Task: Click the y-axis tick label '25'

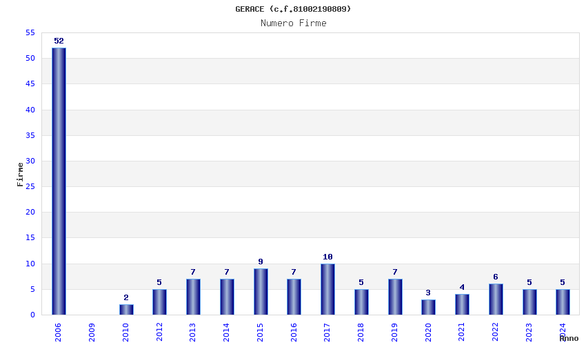Action: (30, 186)
